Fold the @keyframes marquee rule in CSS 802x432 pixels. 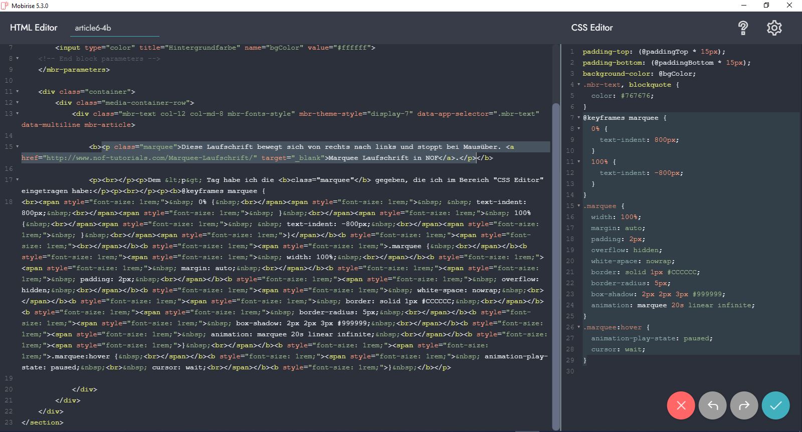pos(578,118)
